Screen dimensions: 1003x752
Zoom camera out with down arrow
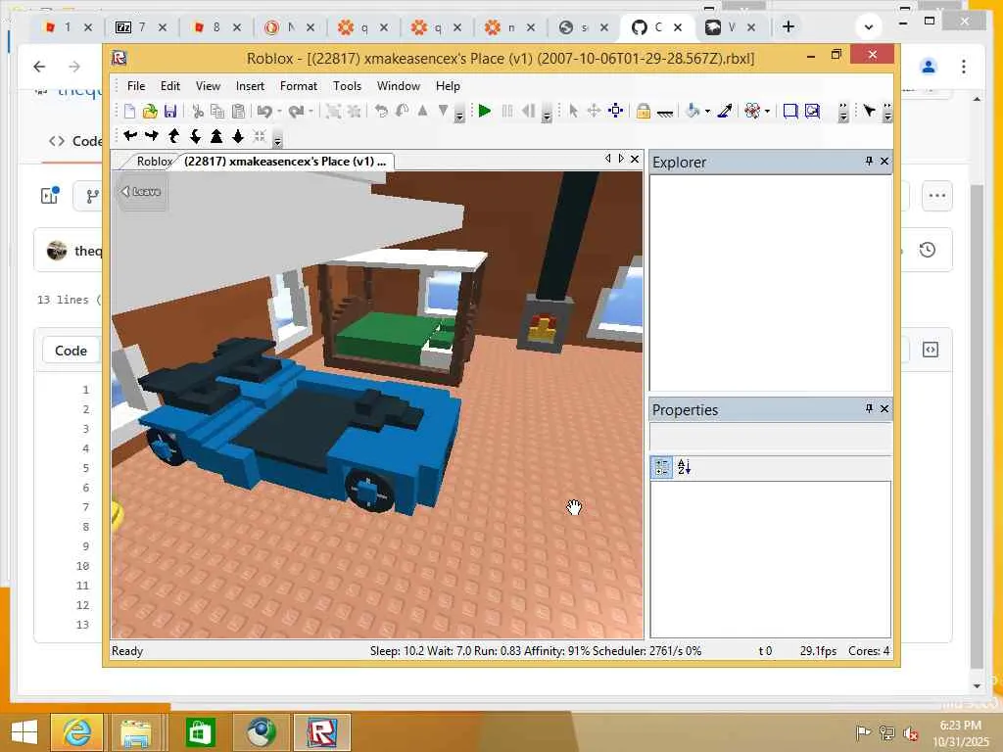click(x=238, y=135)
